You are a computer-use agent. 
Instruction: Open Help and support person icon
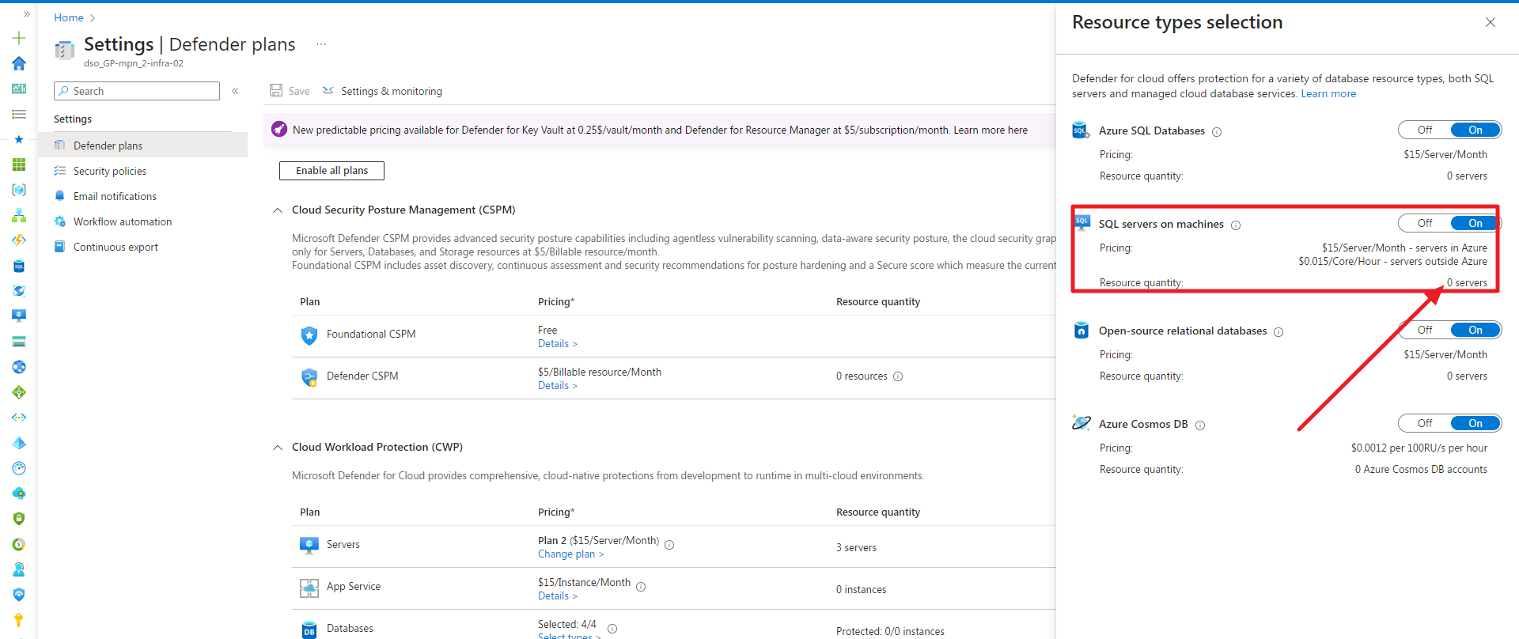(19, 569)
